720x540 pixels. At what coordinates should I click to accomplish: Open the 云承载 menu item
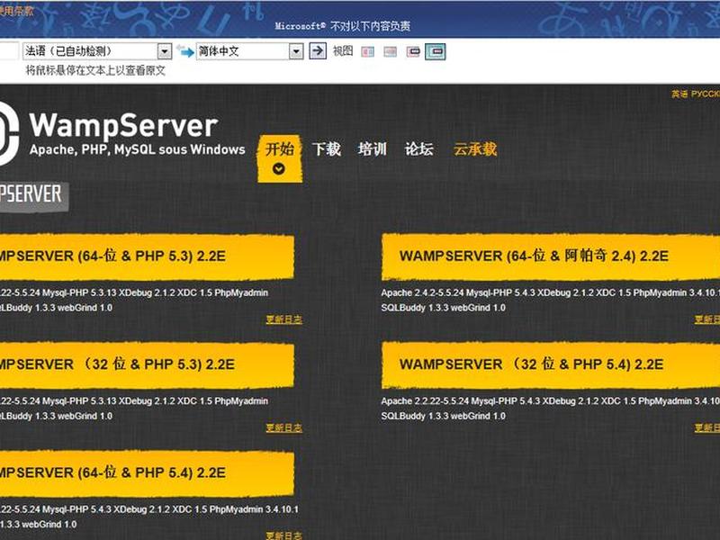click(x=475, y=148)
